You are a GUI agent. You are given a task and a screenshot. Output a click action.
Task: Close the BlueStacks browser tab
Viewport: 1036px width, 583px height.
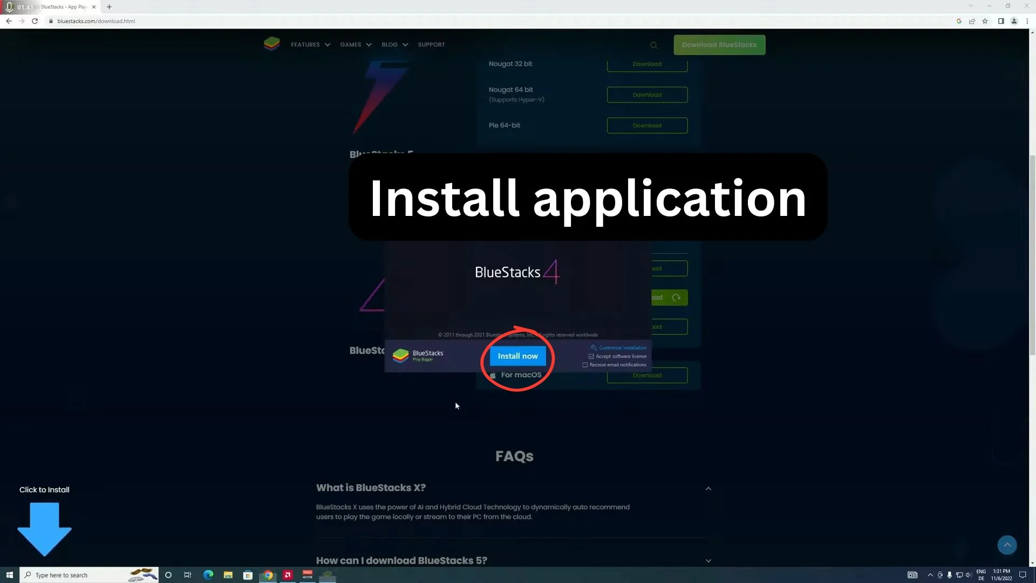click(x=93, y=7)
